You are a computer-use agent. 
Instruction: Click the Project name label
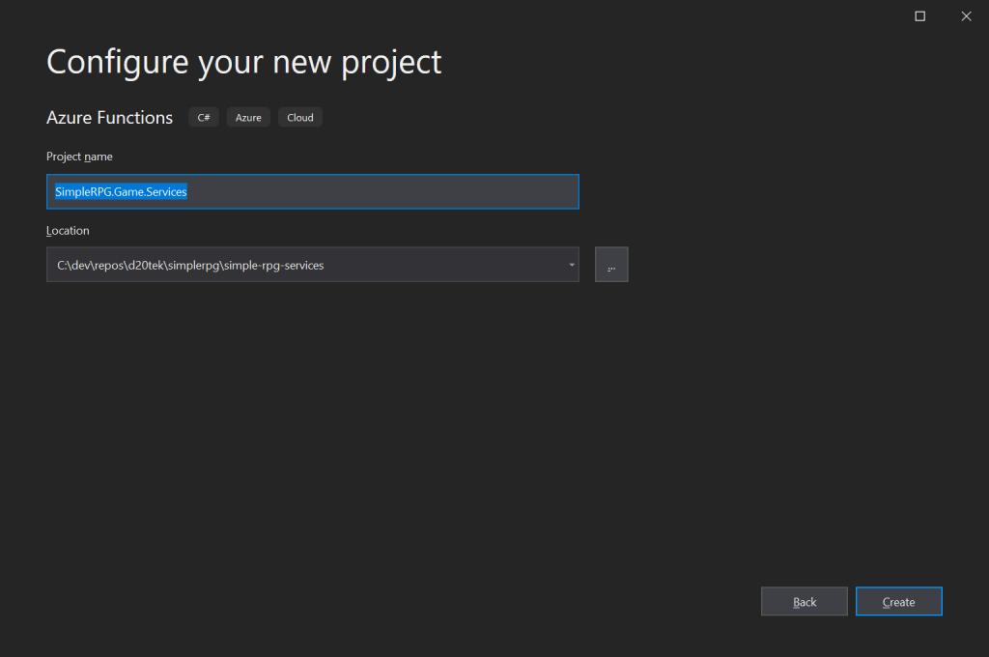tap(79, 157)
